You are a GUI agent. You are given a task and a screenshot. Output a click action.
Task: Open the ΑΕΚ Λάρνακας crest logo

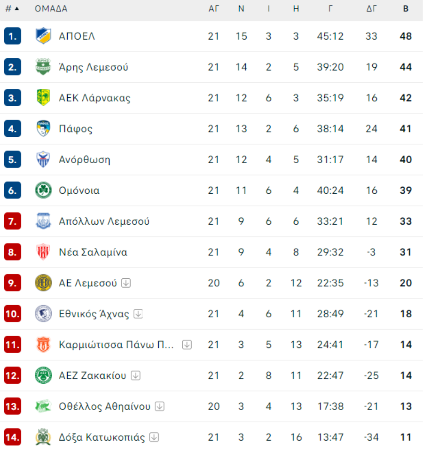click(x=43, y=98)
